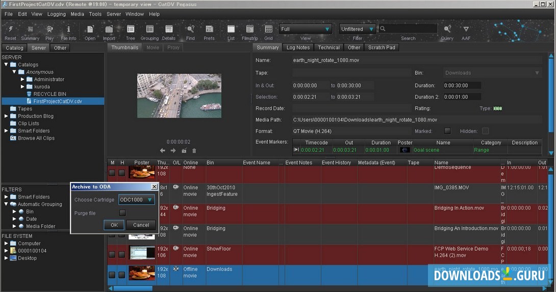Open the Unfiltered filter dropdown
Image resolution: width=556 pixels, height=292 pixels.
tap(357, 29)
